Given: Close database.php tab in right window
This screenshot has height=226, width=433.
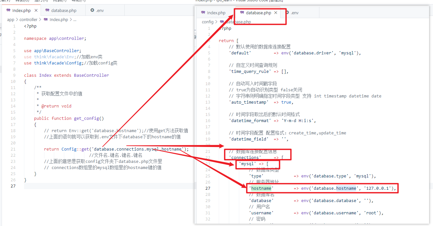Looking at the screenshot, I should pyautogui.click(x=276, y=13).
